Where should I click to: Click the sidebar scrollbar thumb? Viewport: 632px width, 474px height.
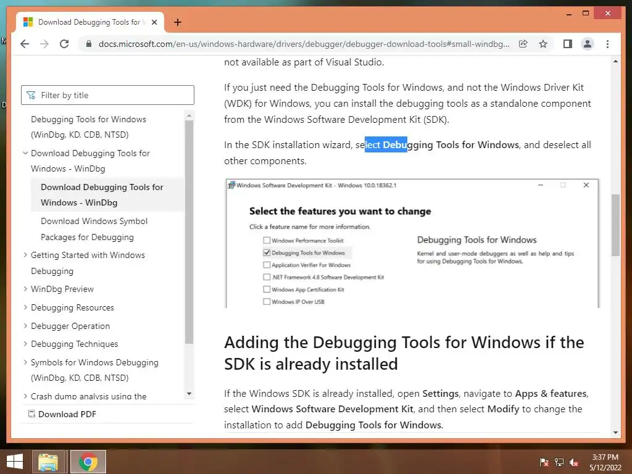(x=189, y=232)
